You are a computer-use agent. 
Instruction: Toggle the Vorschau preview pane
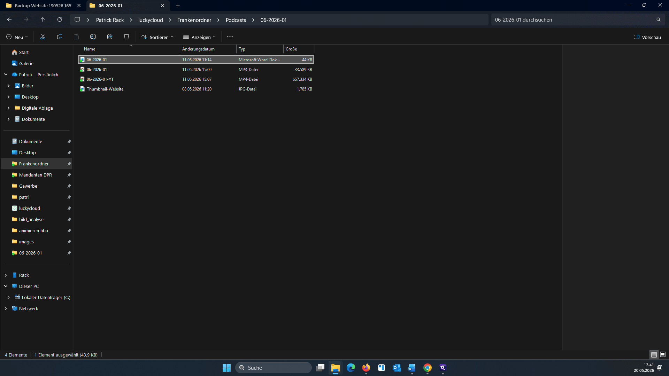click(x=647, y=37)
